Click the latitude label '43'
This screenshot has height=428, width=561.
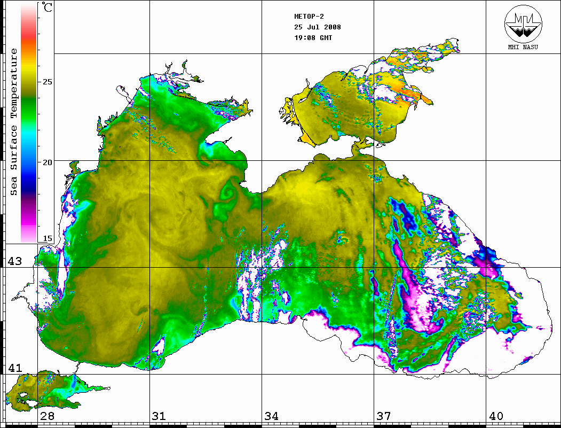(15, 261)
